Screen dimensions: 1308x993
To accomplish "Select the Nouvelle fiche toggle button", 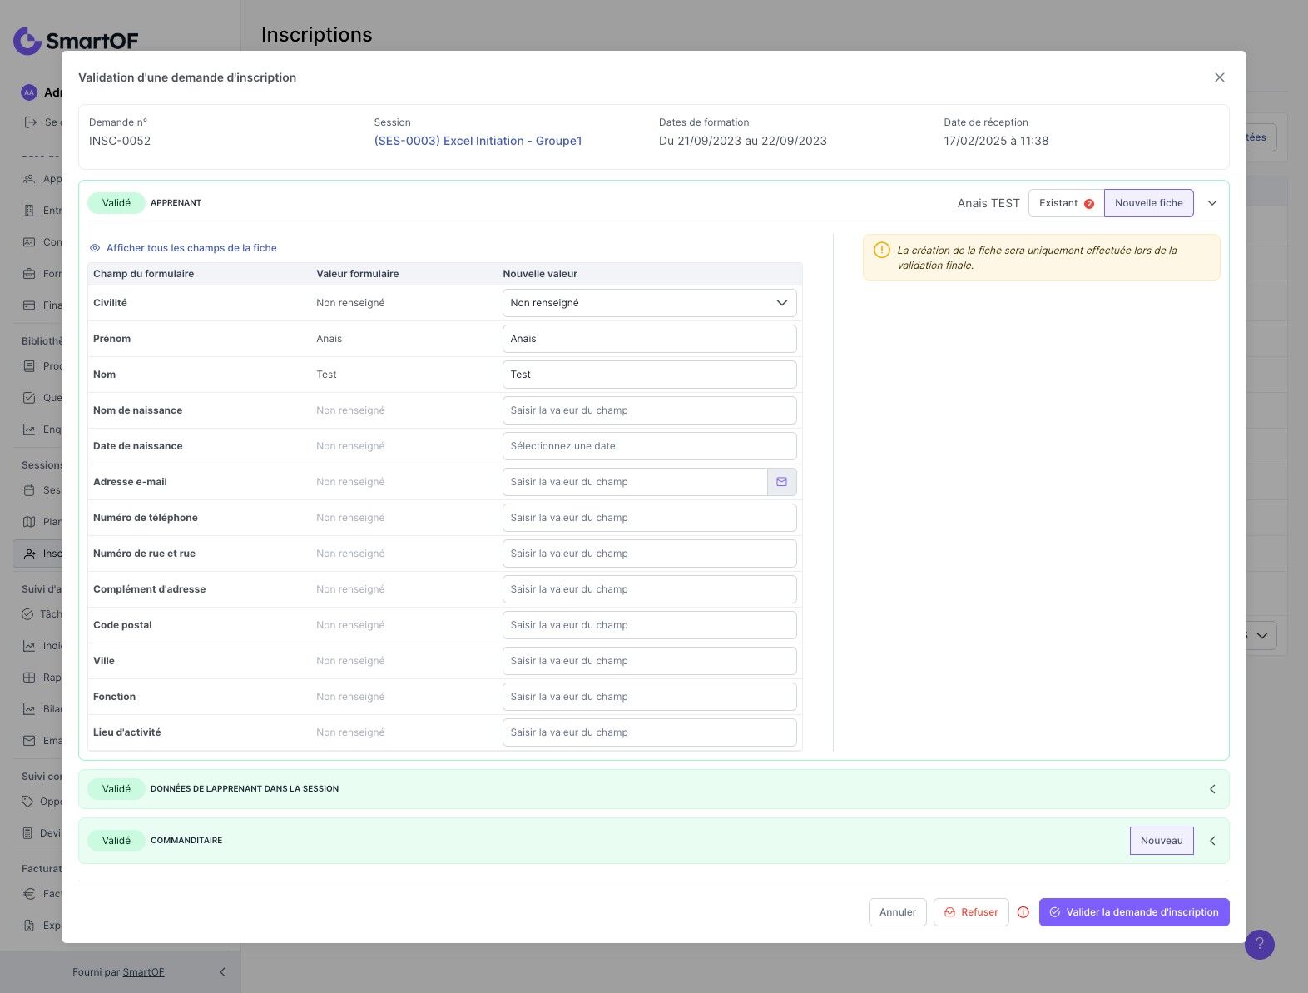I will point(1148,203).
